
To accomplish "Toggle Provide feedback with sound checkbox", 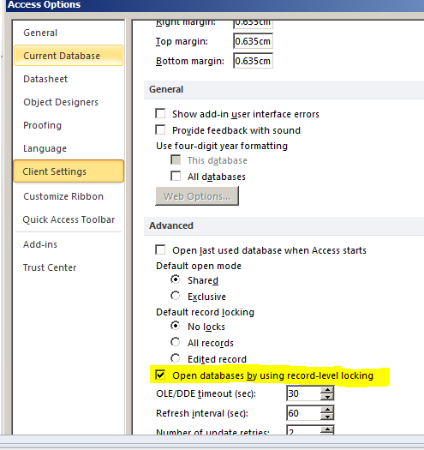I will (160, 129).
